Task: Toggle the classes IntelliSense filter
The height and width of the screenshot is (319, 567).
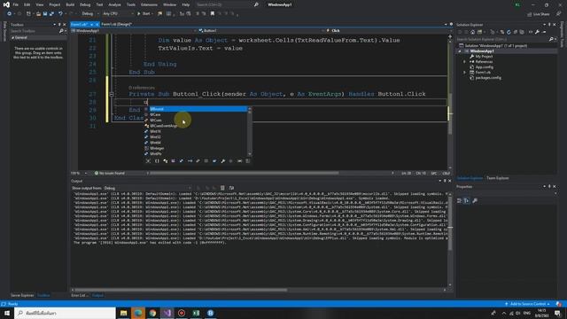Action: tap(166, 161)
